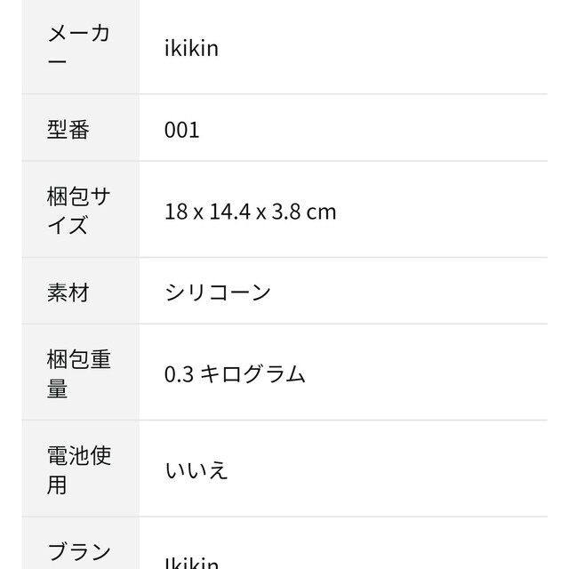Viewport: 569px width, 569px height.
Task: Click the 18 x 14.4 x 3.8 cm value
Action: click(251, 212)
